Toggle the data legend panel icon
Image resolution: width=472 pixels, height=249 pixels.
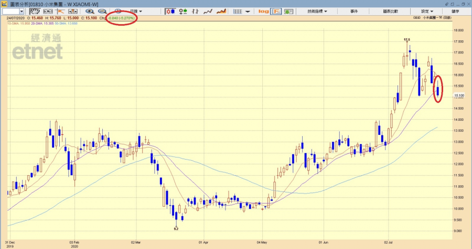[276, 11]
